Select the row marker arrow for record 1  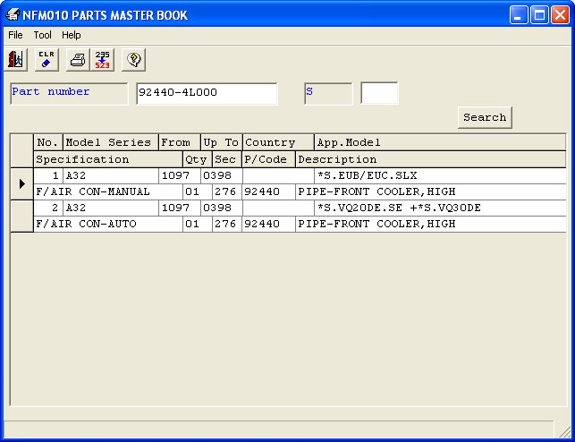[21, 183]
